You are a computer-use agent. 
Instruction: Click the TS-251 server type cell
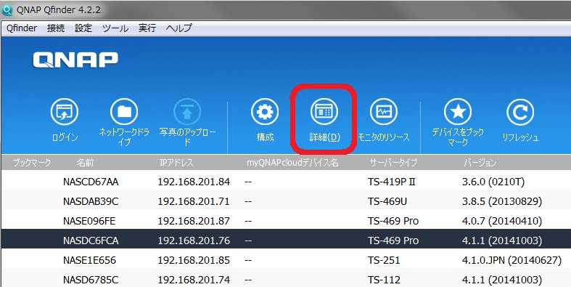[384, 260]
